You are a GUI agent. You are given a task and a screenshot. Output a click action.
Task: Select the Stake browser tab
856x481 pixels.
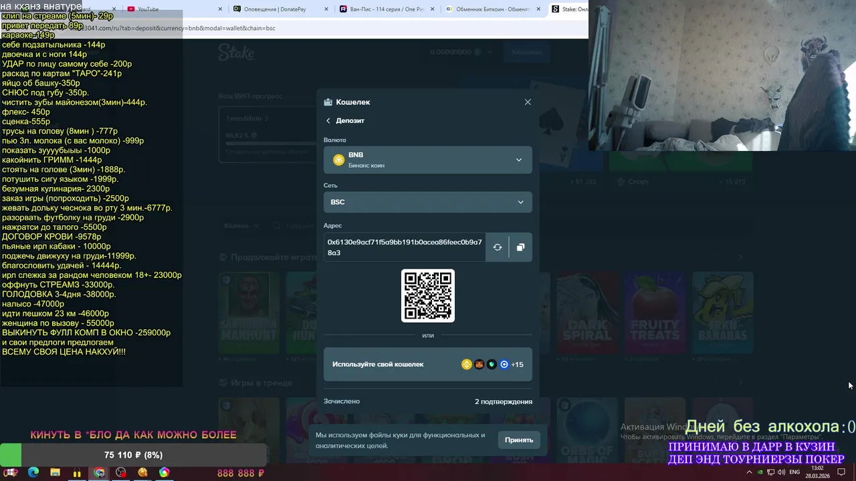coord(568,9)
